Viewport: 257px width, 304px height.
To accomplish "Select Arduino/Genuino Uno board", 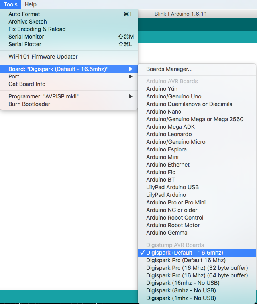I will point(197,96).
